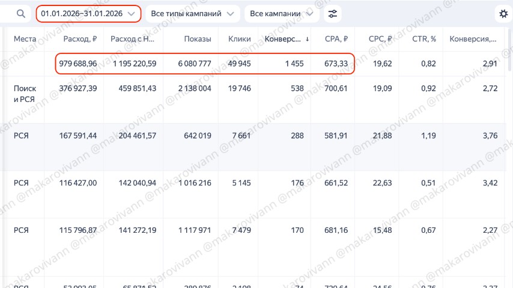Open the filter sliders settings icon
This screenshot has width=513, height=288.
pos(333,14)
